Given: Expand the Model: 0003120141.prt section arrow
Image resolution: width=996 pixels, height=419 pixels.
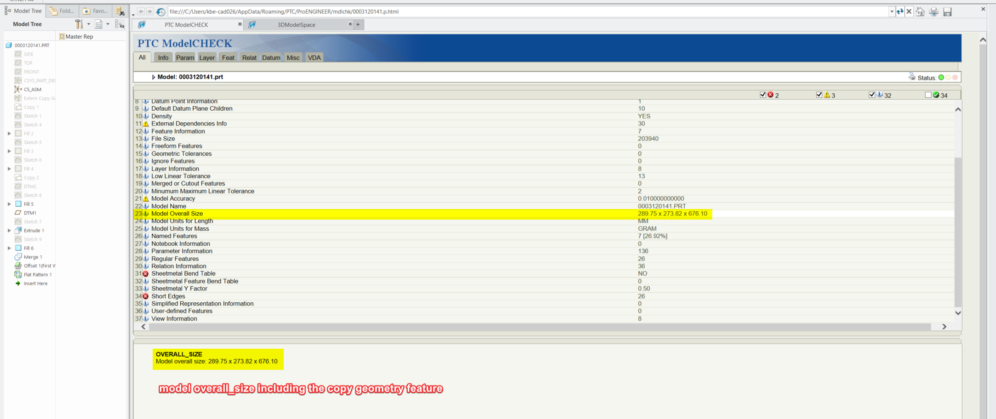Looking at the screenshot, I should [x=154, y=77].
